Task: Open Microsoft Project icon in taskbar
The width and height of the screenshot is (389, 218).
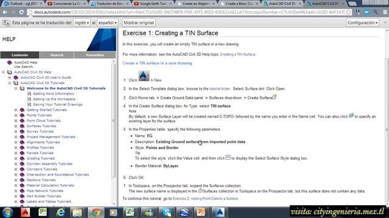Action: 43,213
